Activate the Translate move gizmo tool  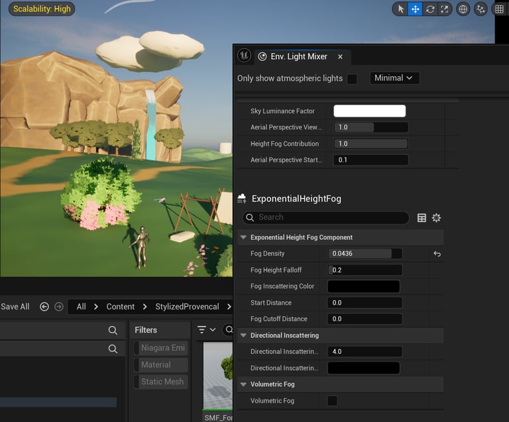[x=415, y=9]
